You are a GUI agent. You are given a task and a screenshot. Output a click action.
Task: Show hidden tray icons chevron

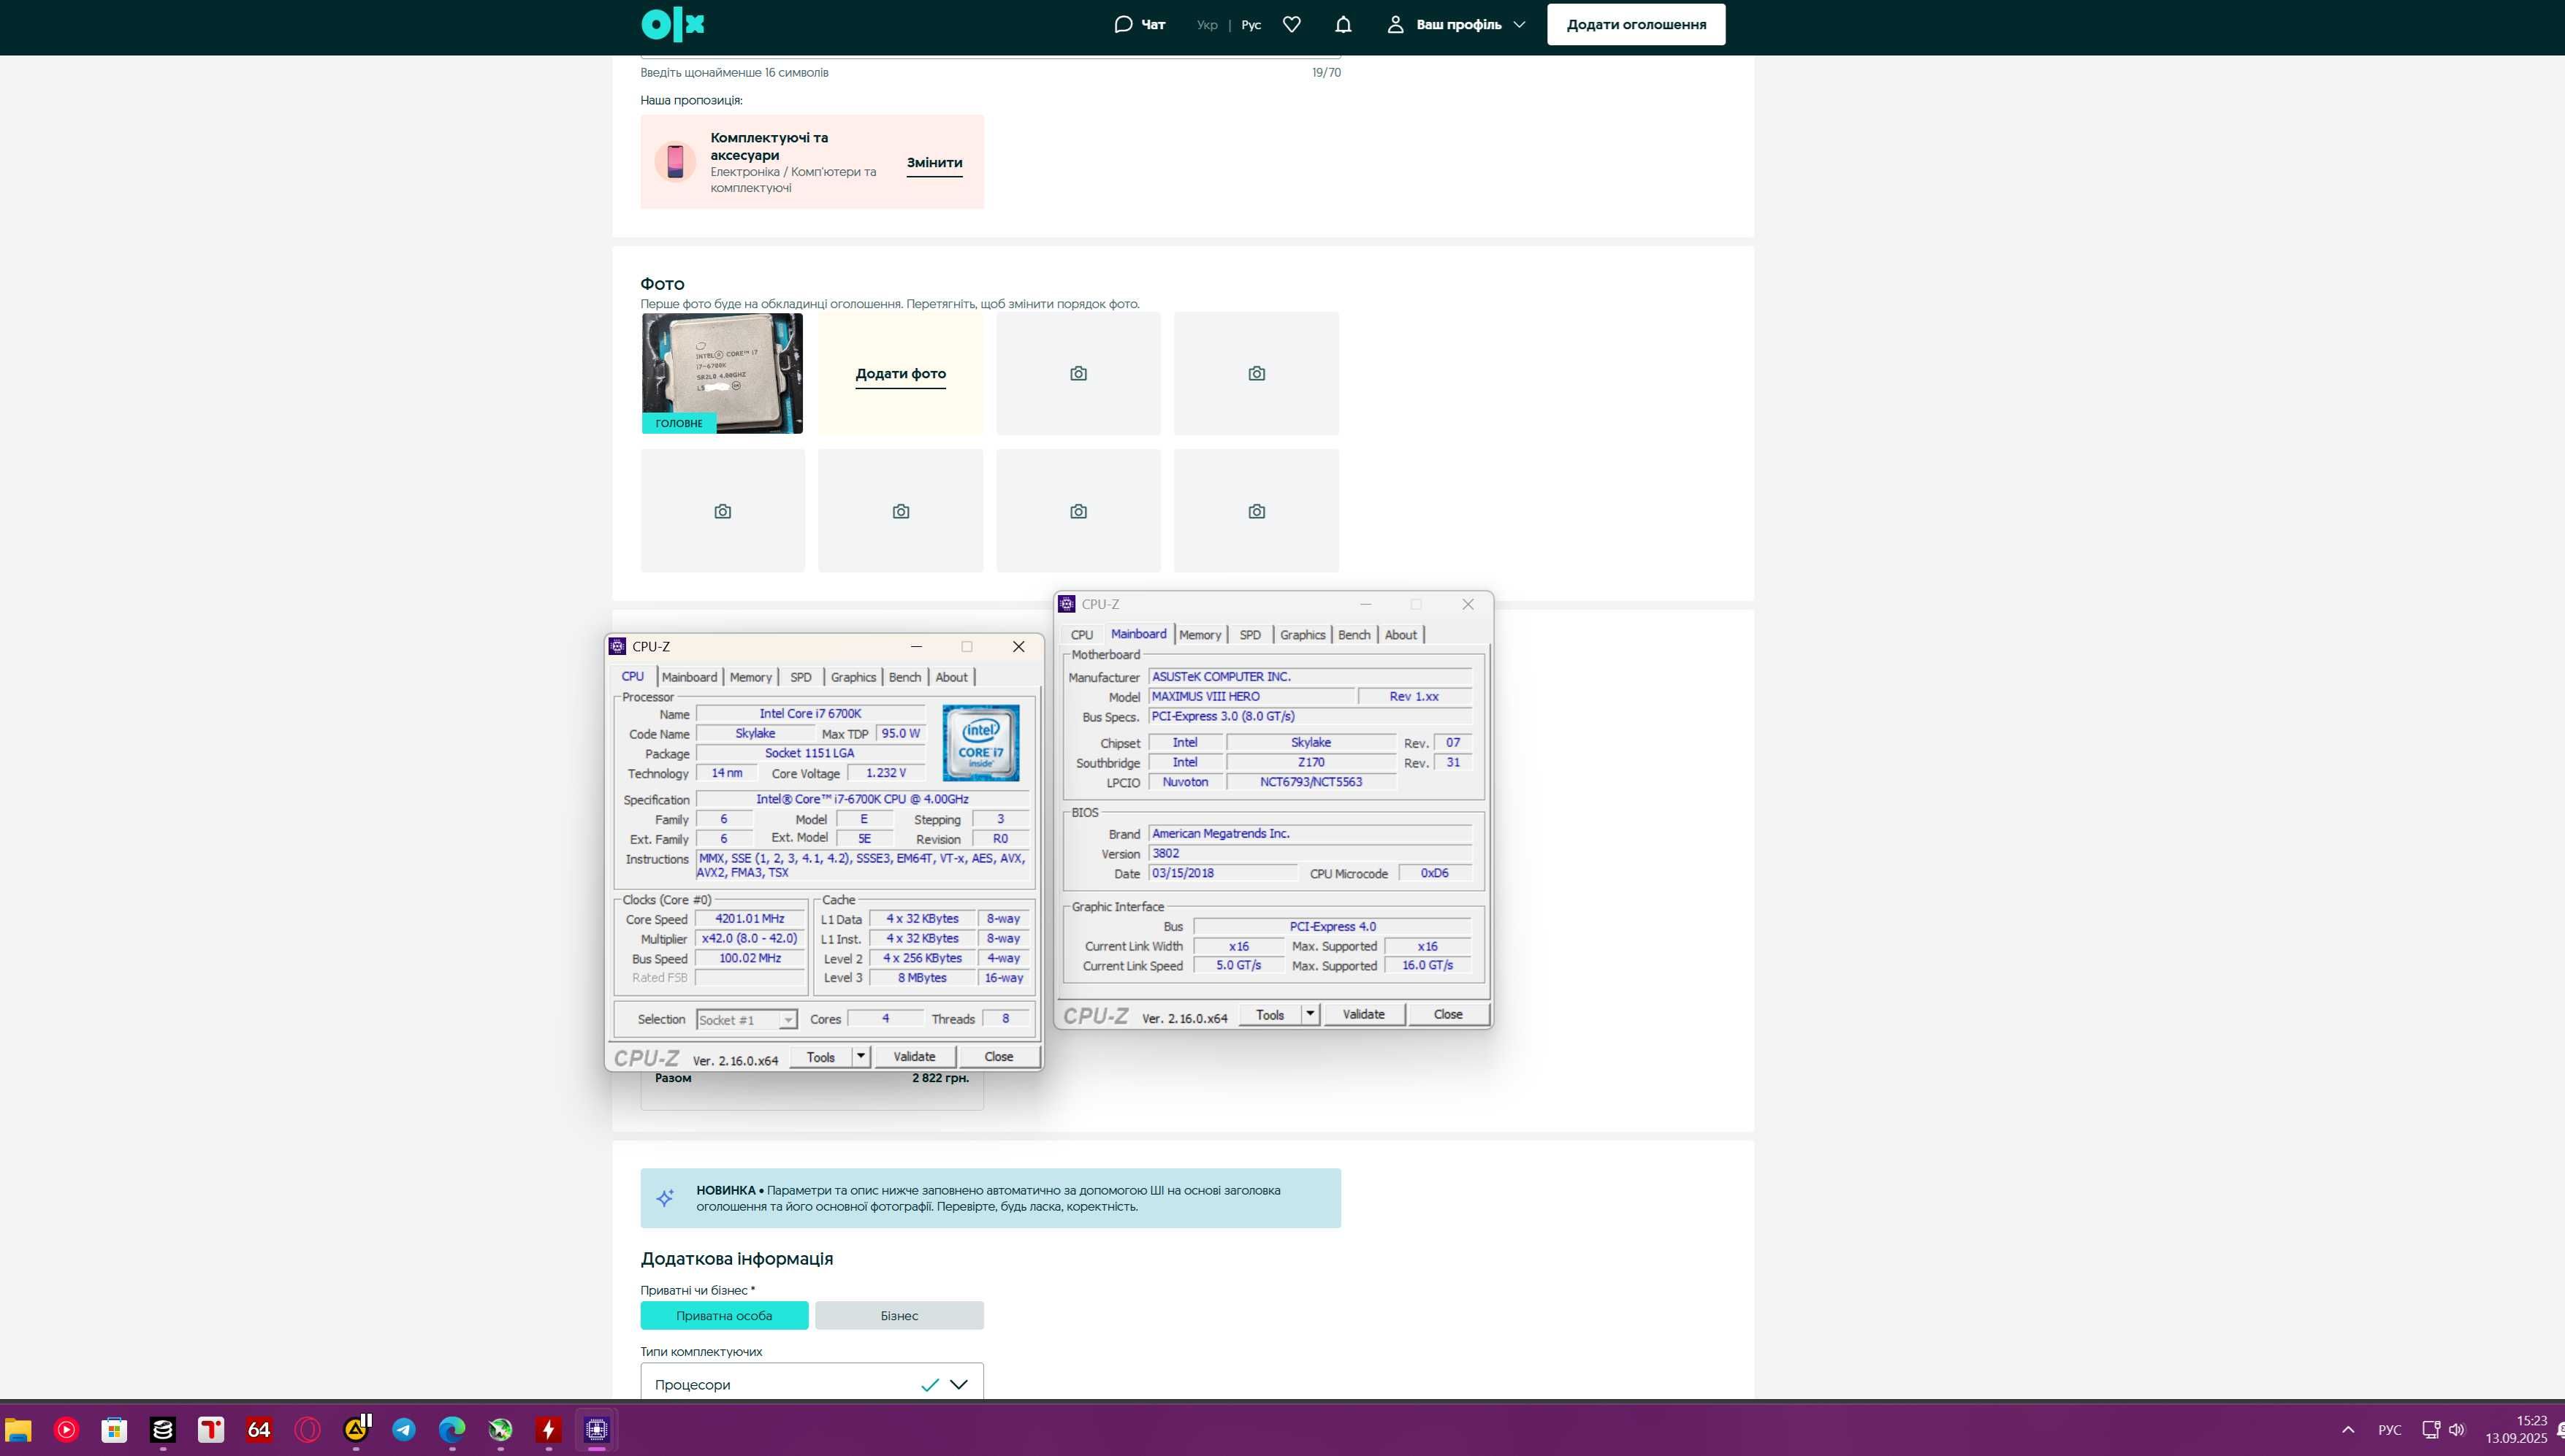[x=2348, y=1429]
